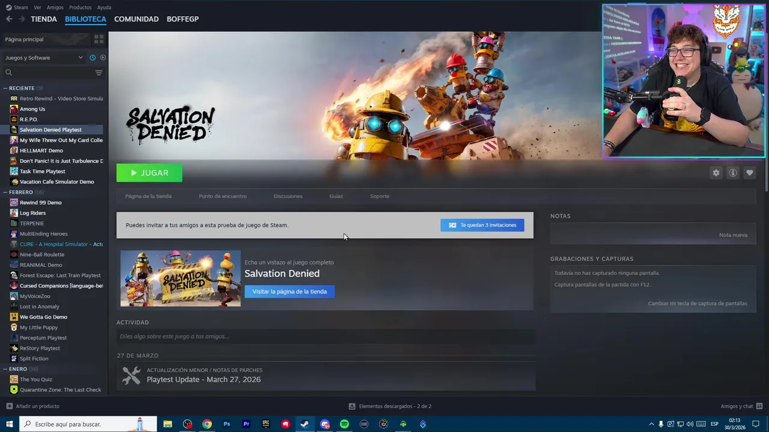Click Añadir un producto
769x432 pixels.
33,406
